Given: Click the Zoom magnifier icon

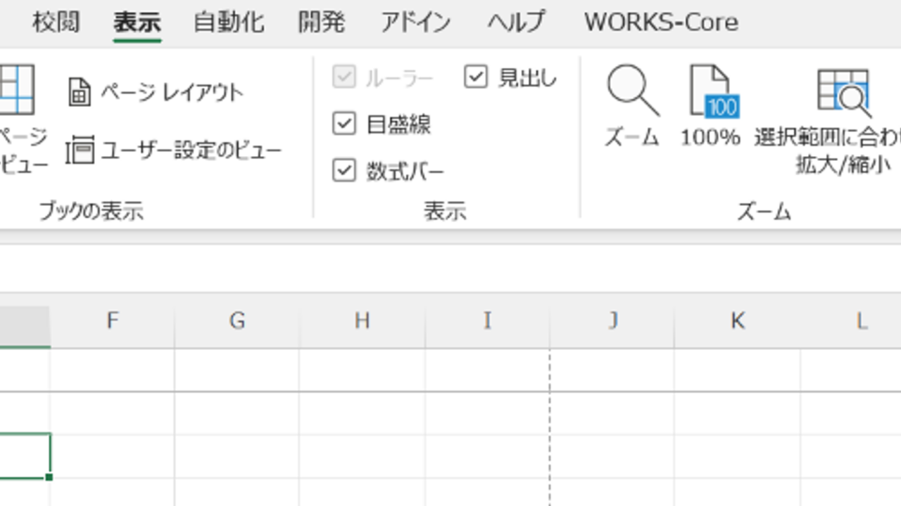Looking at the screenshot, I should point(632,91).
